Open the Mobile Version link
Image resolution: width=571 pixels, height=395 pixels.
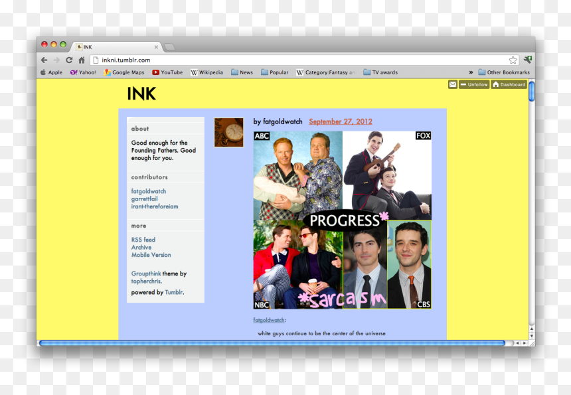point(151,255)
